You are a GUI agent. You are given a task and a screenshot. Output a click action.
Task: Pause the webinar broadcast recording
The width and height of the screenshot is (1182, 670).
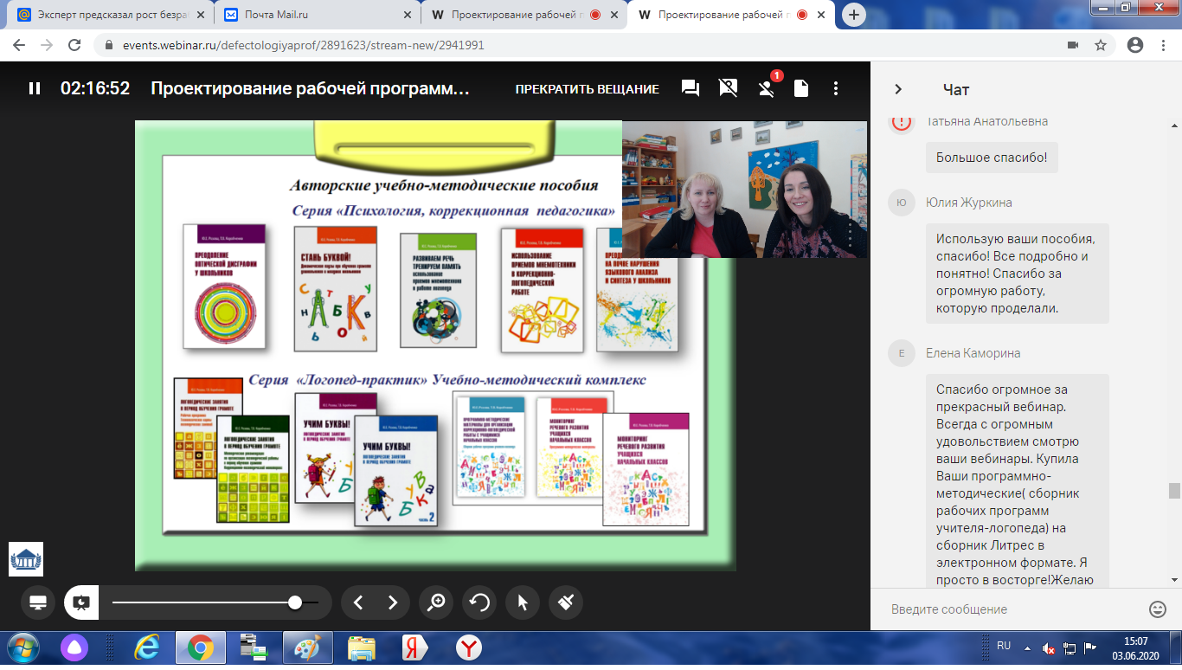click(x=35, y=88)
